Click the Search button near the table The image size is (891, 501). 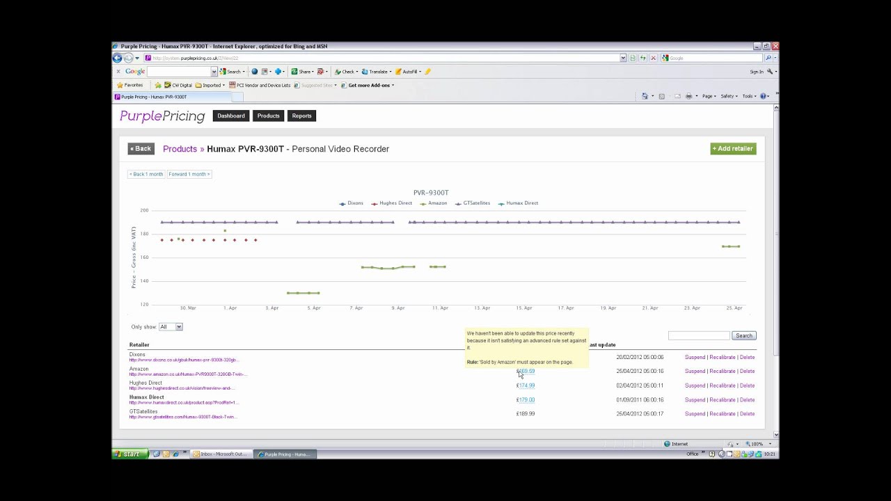pos(744,335)
